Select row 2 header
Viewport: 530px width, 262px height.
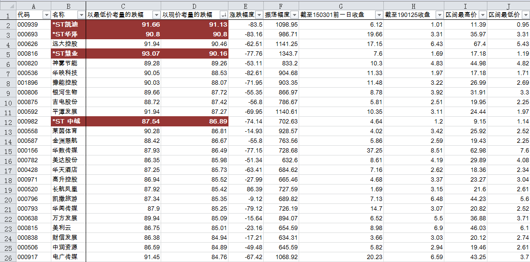(x=8, y=25)
